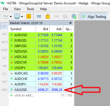
Task: Click the Market Watch title bar
Action: 41,23
